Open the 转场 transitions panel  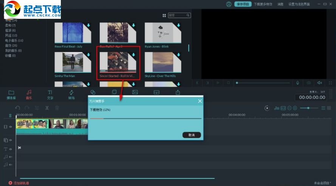(71, 94)
